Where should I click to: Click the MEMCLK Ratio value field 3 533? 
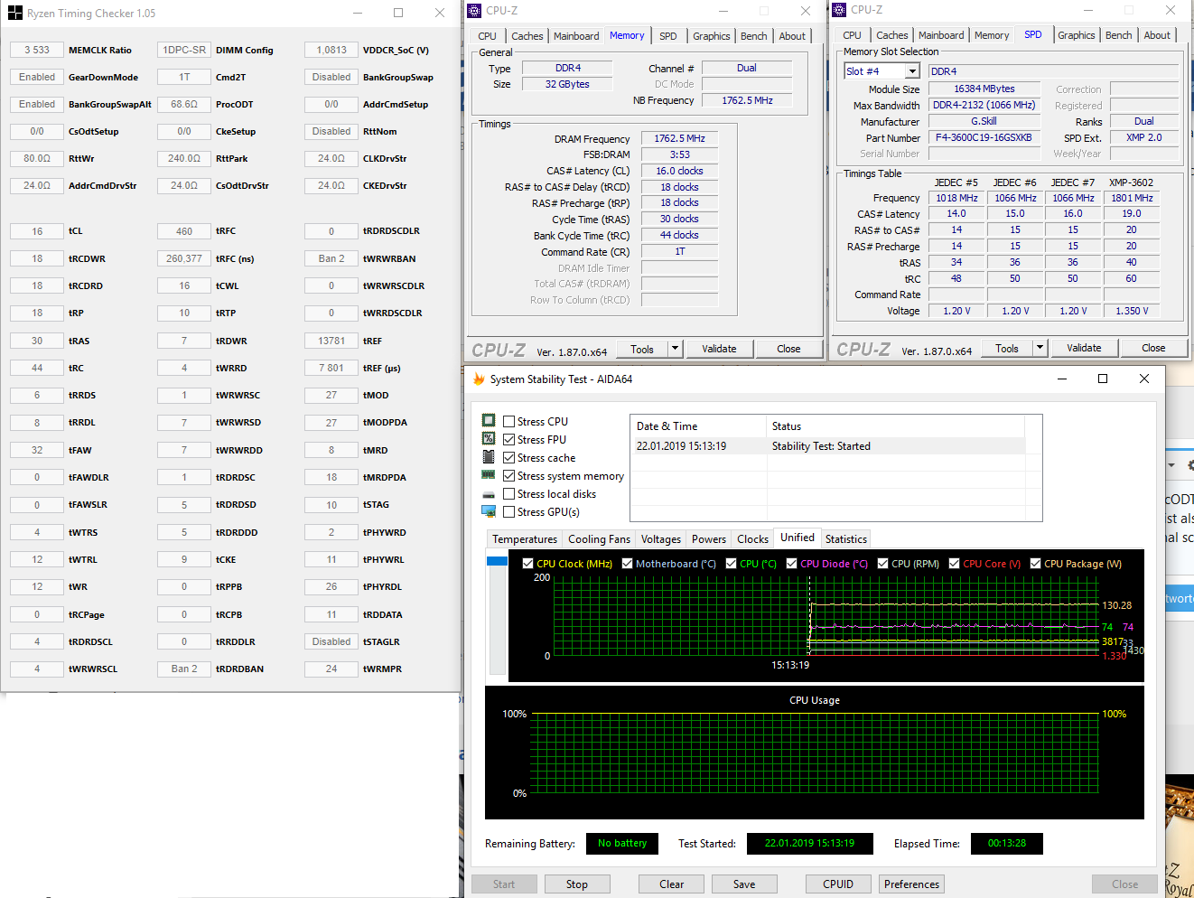pyautogui.click(x=37, y=50)
